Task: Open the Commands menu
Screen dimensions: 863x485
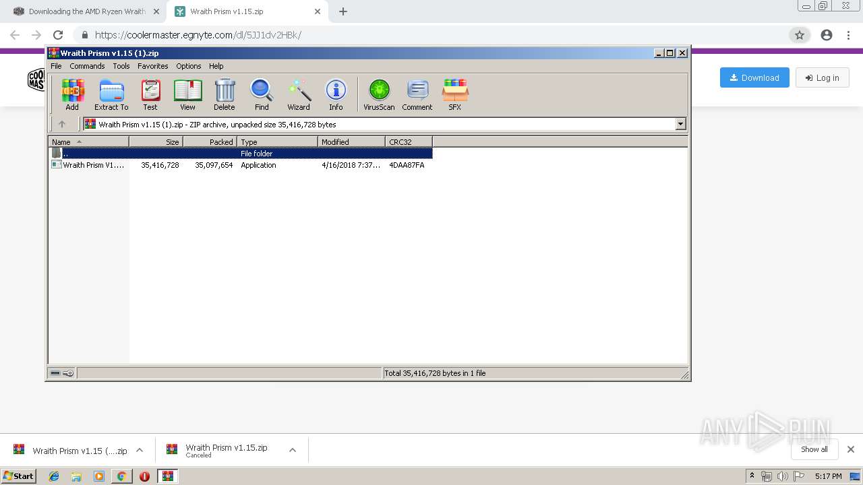Action: click(x=87, y=66)
